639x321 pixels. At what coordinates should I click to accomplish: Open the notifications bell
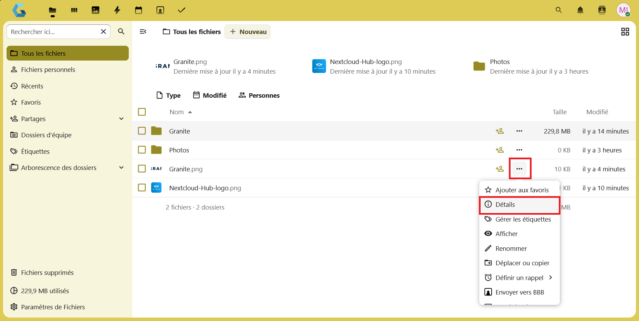click(580, 10)
